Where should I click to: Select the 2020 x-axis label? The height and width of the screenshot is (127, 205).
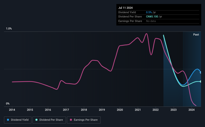coord(120,110)
